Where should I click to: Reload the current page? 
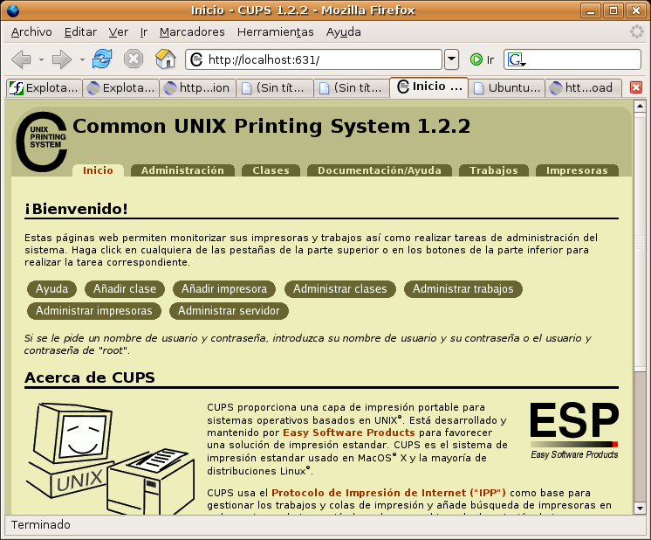(x=102, y=59)
